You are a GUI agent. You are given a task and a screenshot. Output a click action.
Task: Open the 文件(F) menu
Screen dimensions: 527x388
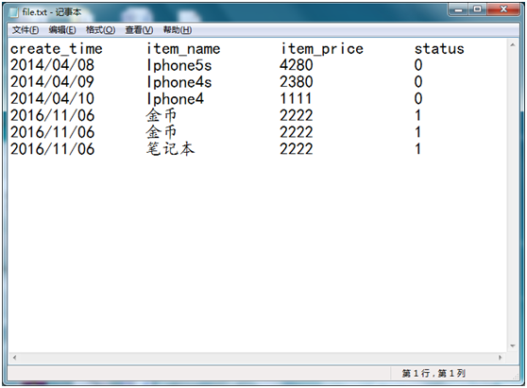(25, 30)
